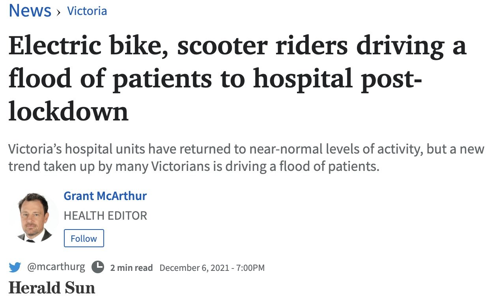
Task: Click the Herald Sun masthead logo
Action: [52, 288]
